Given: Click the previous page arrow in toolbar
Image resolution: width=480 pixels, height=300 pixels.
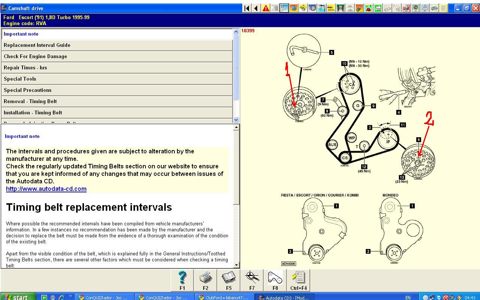Looking at the screenshot, I should [256, 8].
